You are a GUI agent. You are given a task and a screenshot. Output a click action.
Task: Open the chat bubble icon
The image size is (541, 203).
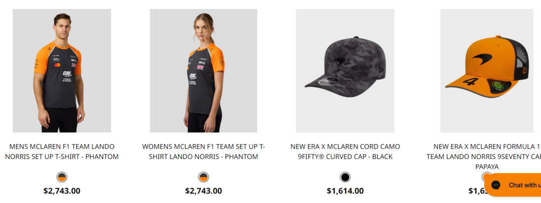496,185
